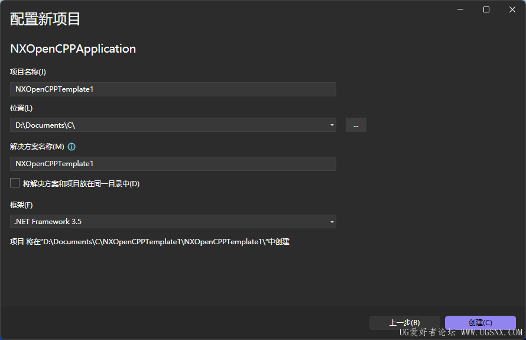Viewport: 526px width, 340px height.
Task: Click the 框架(F) label
Action: point(21,205)
